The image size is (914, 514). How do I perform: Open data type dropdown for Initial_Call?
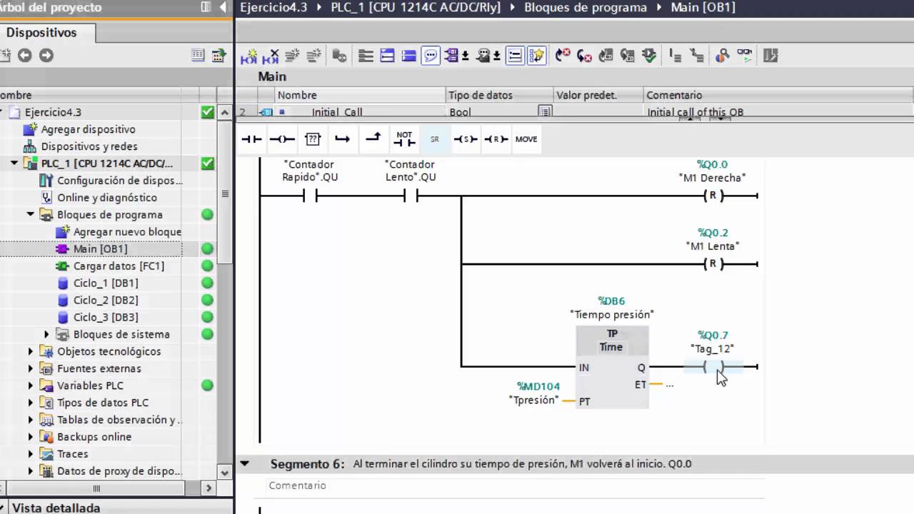coord(545,112)
